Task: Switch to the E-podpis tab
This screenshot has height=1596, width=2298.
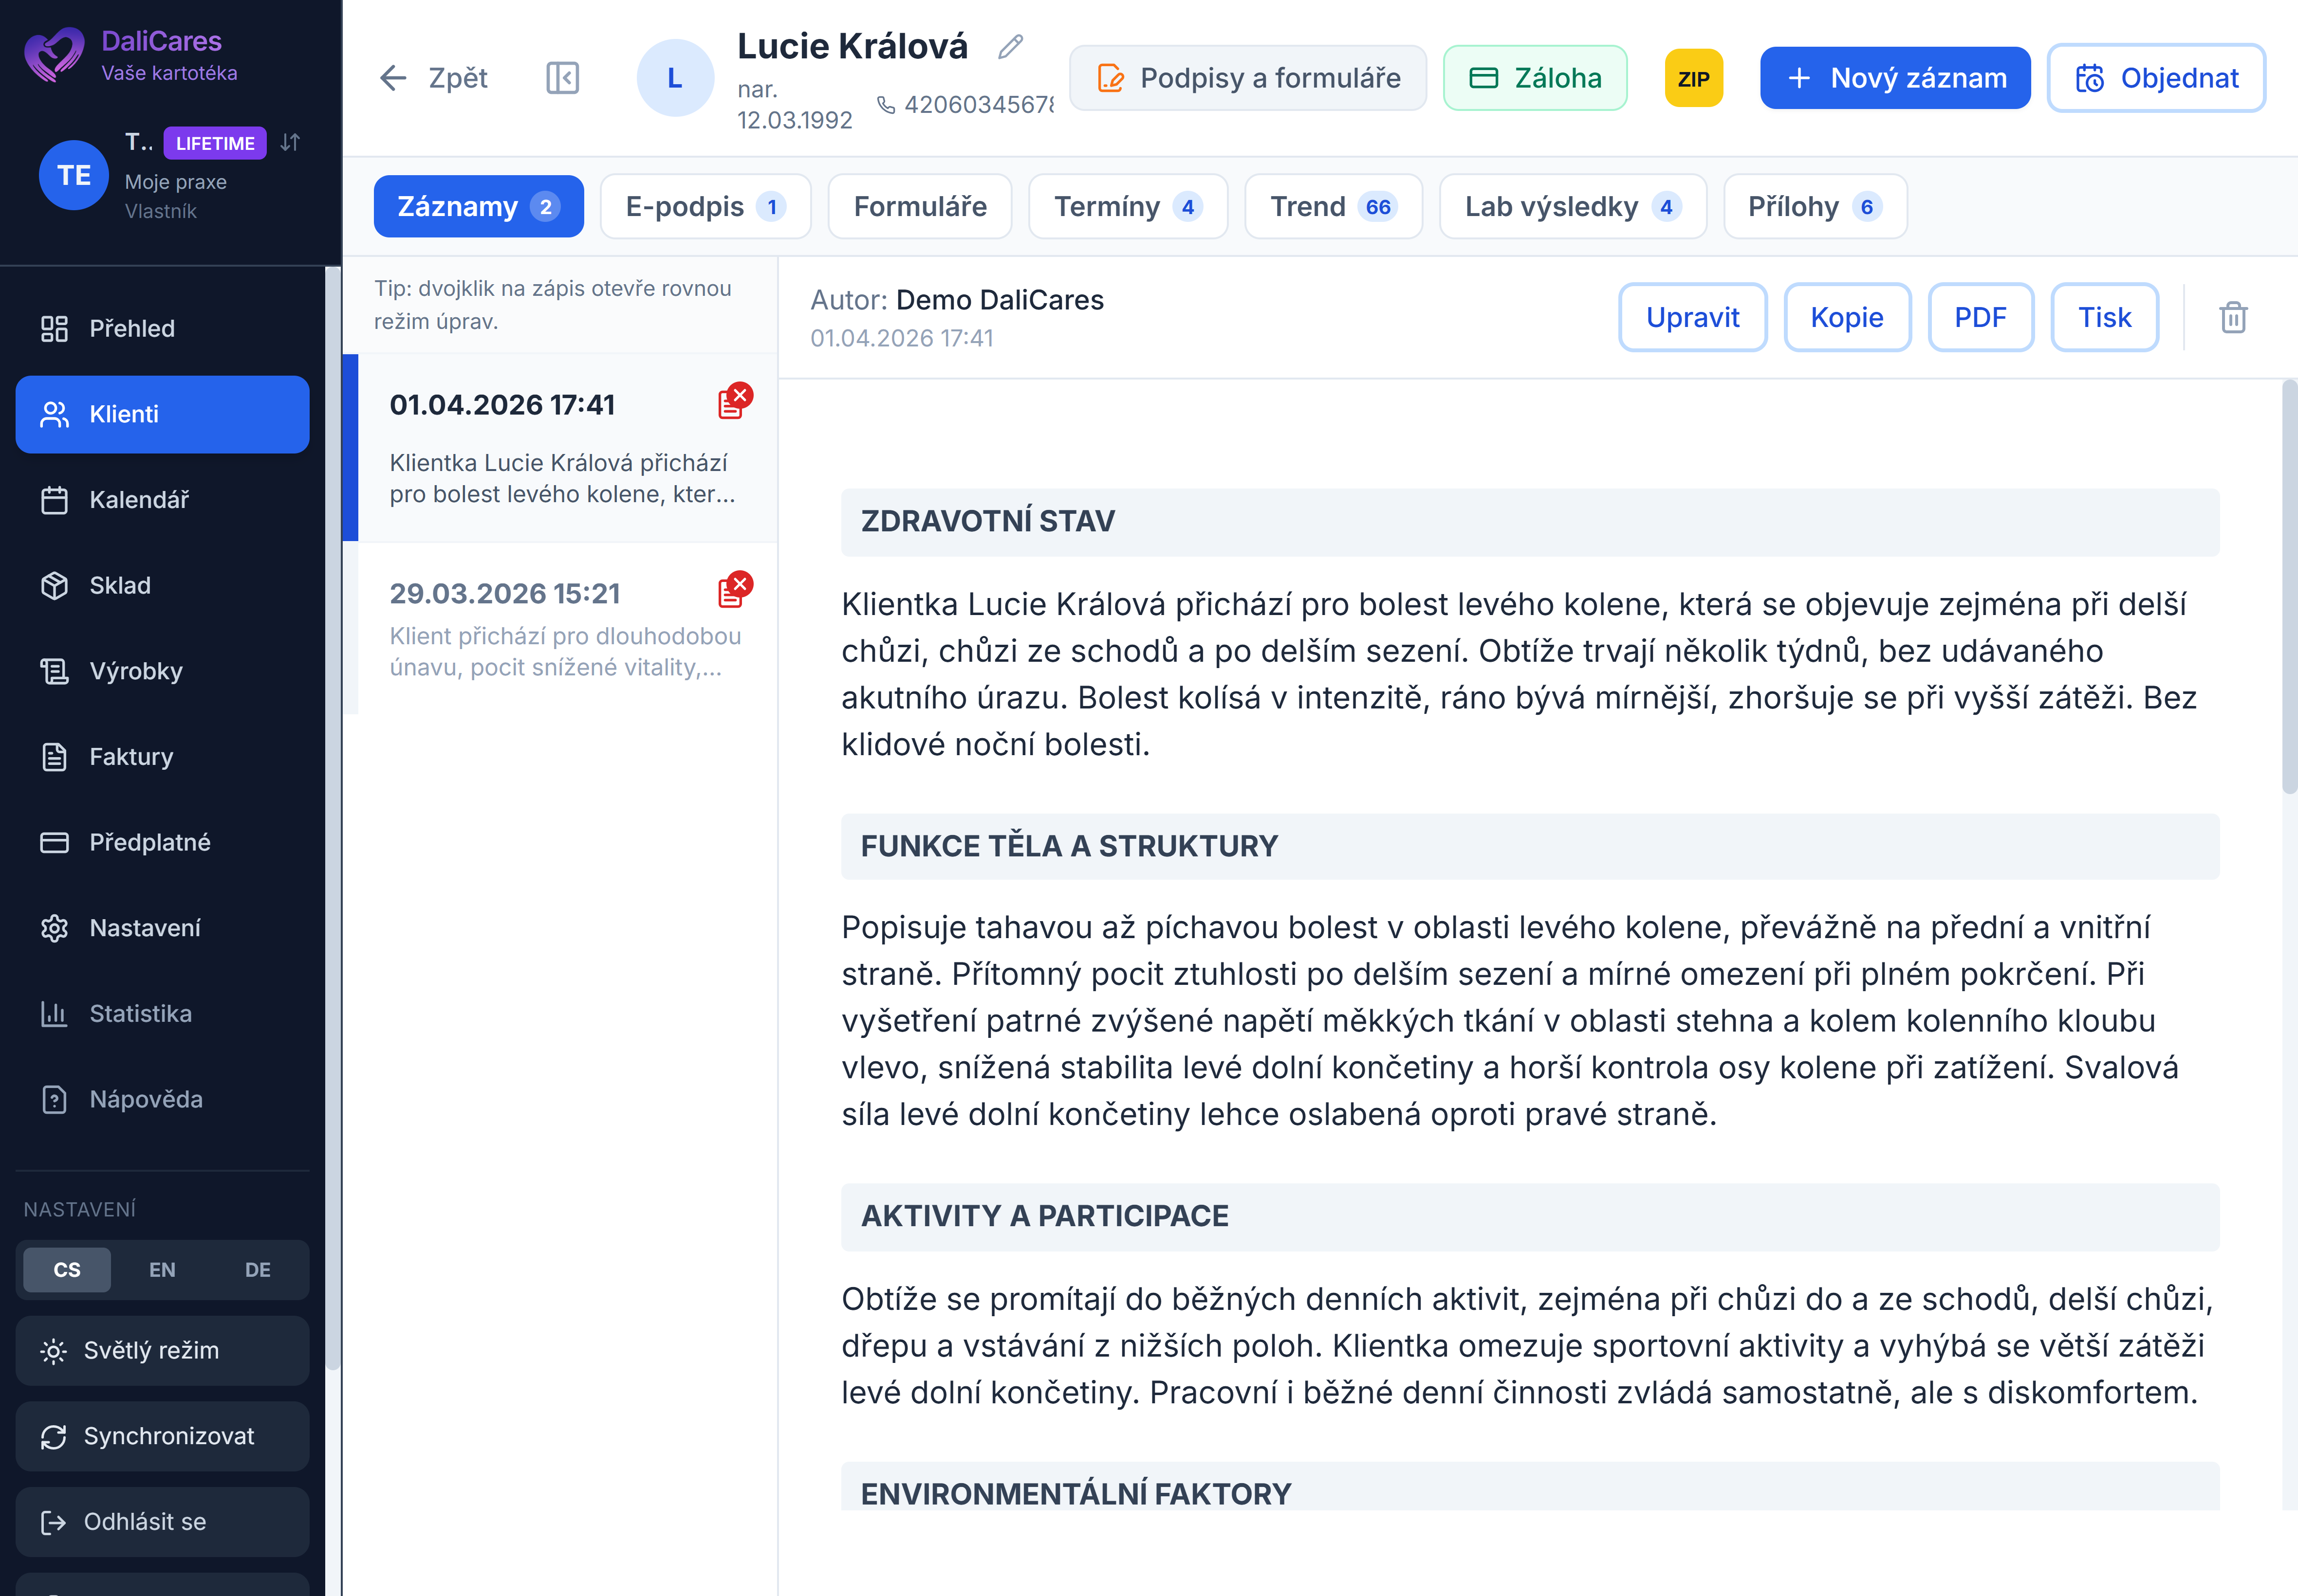Action: [x=705, y=207]
